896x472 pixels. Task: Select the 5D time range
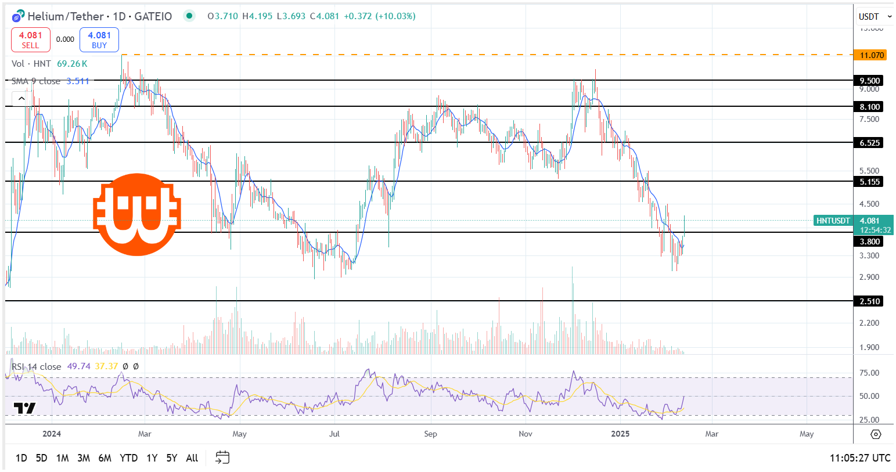pyautogui.click(x=41, y=458)
